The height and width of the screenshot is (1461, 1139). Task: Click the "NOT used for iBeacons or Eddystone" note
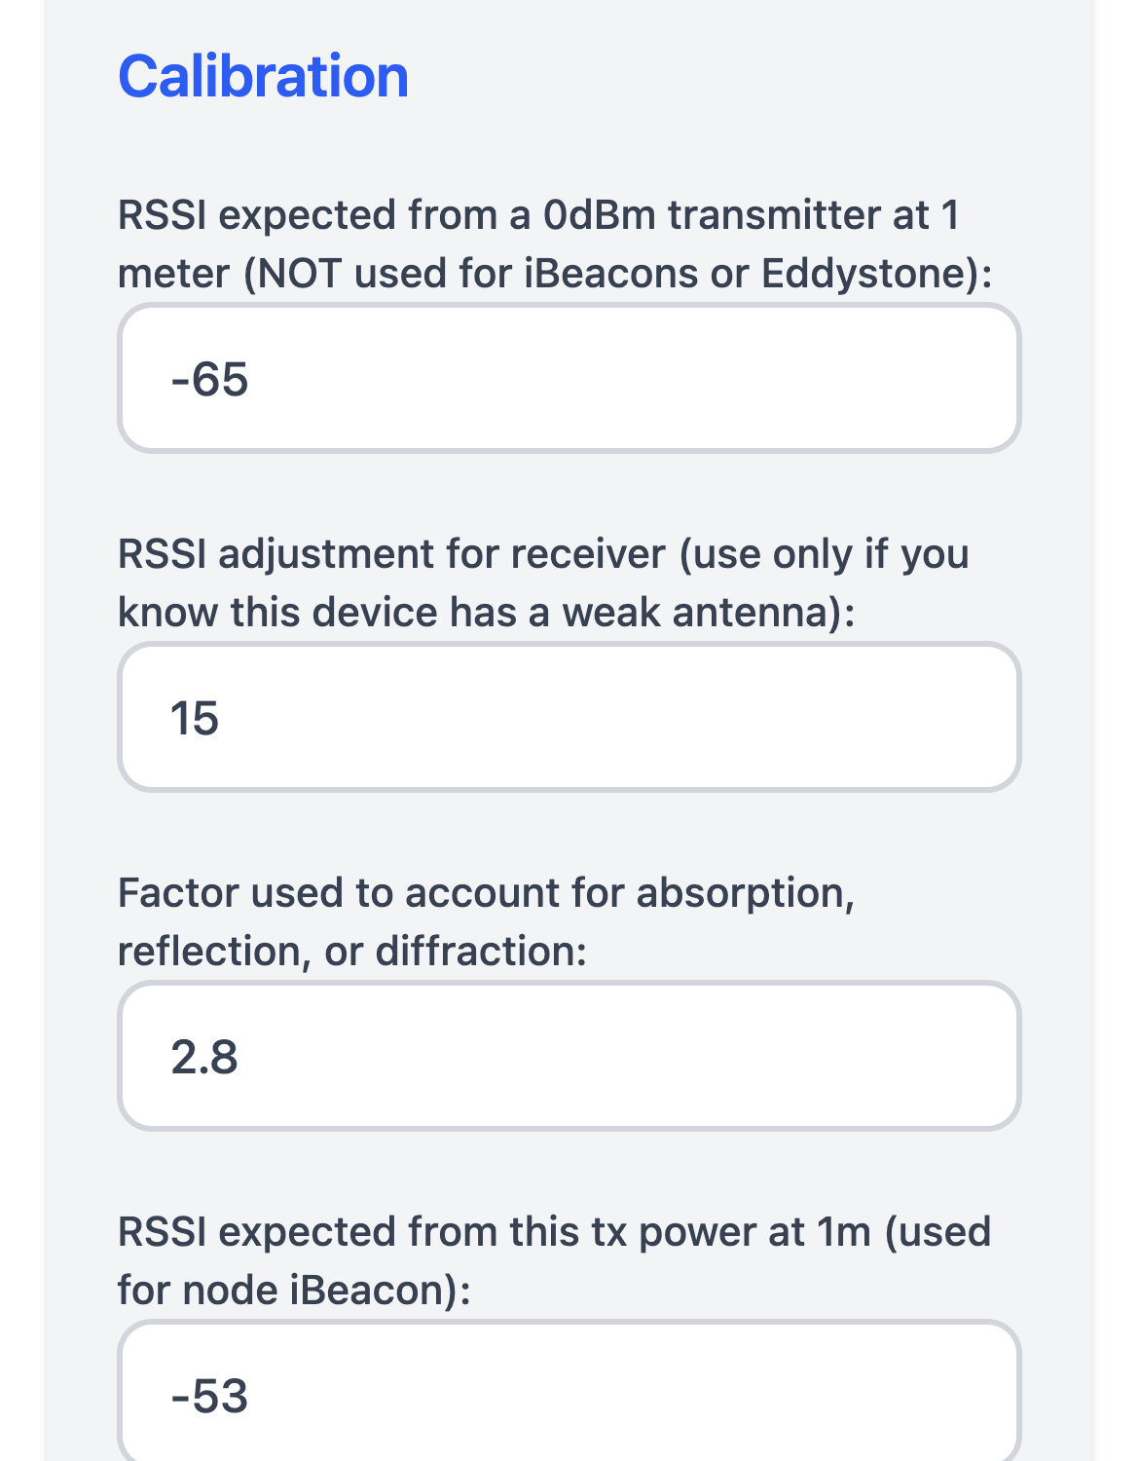[617, 274]
